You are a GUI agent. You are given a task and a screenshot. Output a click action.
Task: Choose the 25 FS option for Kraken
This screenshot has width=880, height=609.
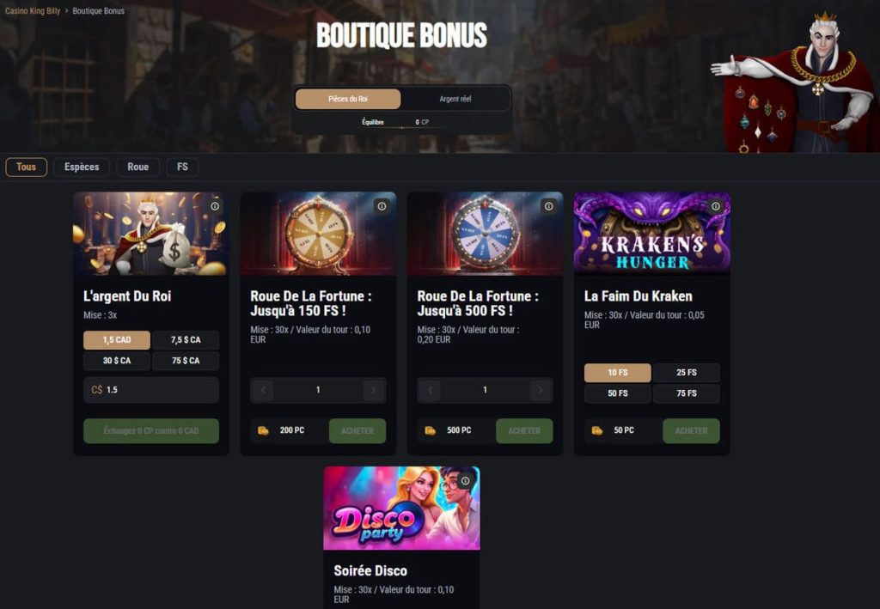[687, 372]
